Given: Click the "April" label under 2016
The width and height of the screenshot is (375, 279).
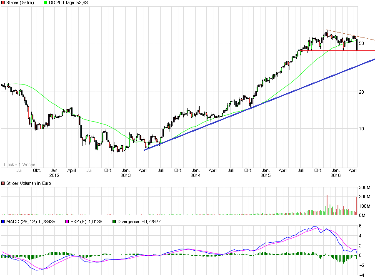Looking at the screenshot, I should (x=352, y=170).
